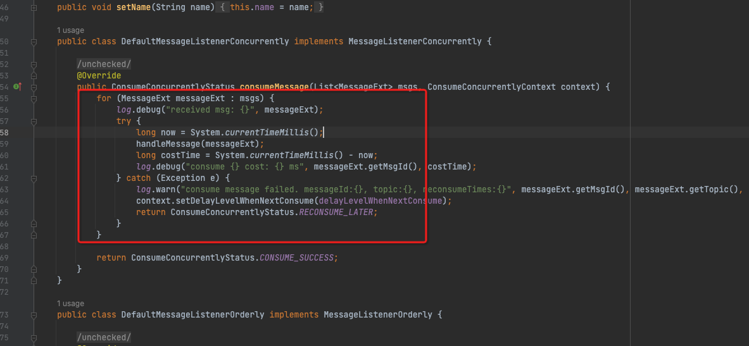Click MessageListenerConcurrently interface name on line 50
This screenshot has height=346, width=749.
coord(415,42)
